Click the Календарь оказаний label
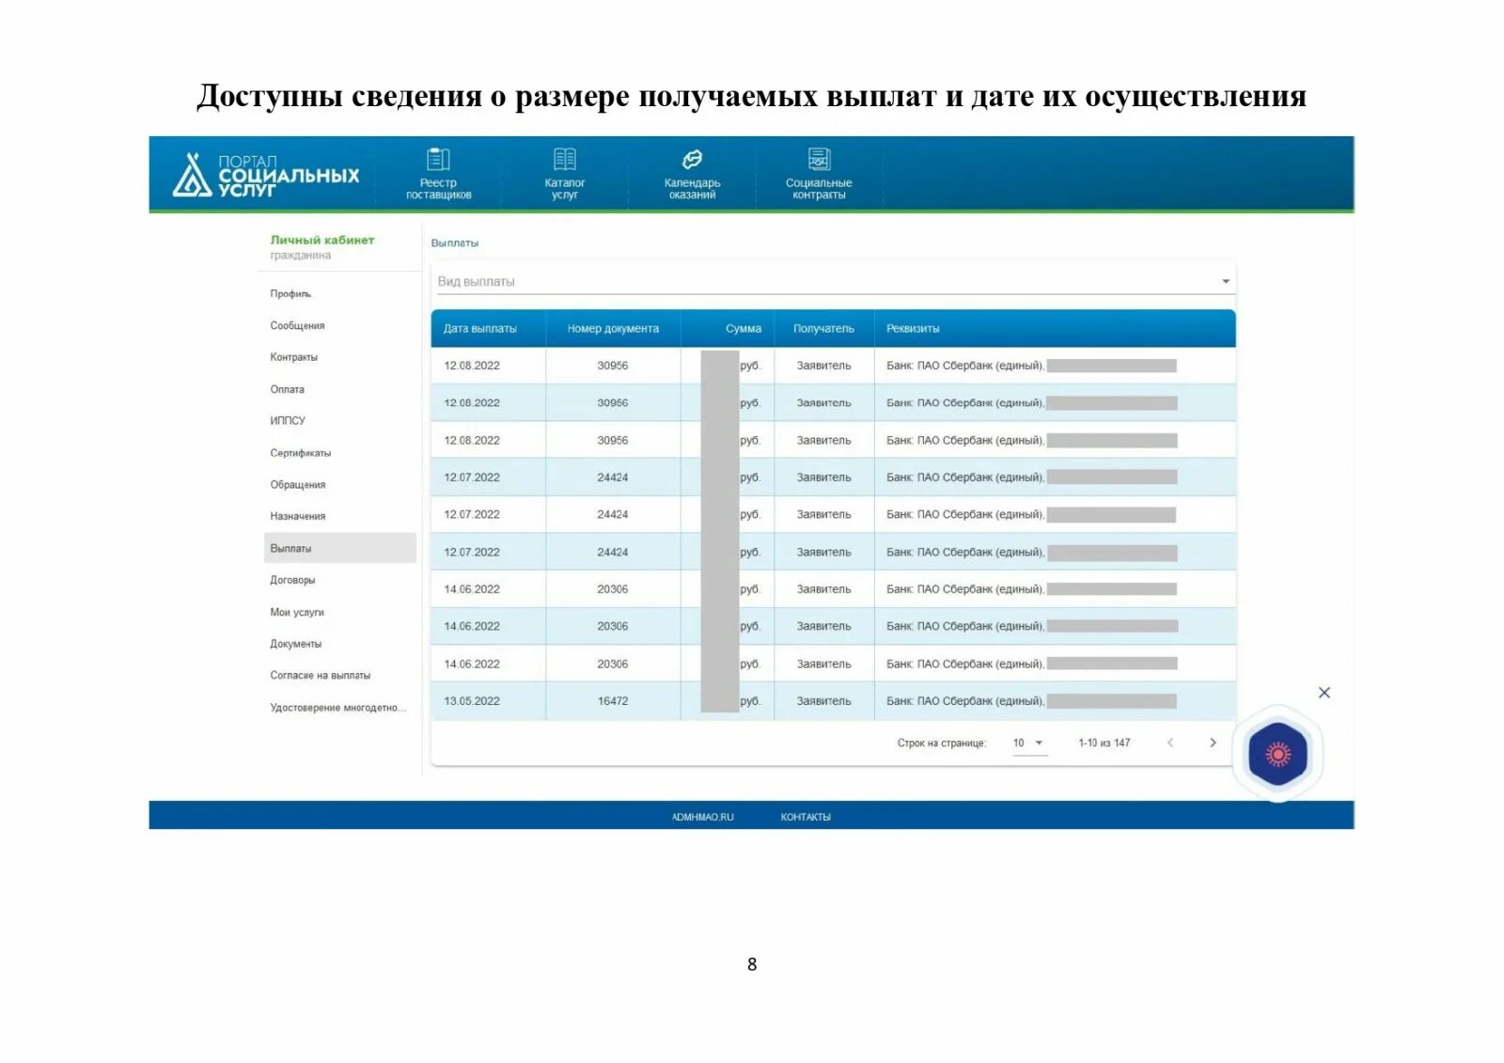The height and width of the screenshot is (1063, 1504). point(692,189)
